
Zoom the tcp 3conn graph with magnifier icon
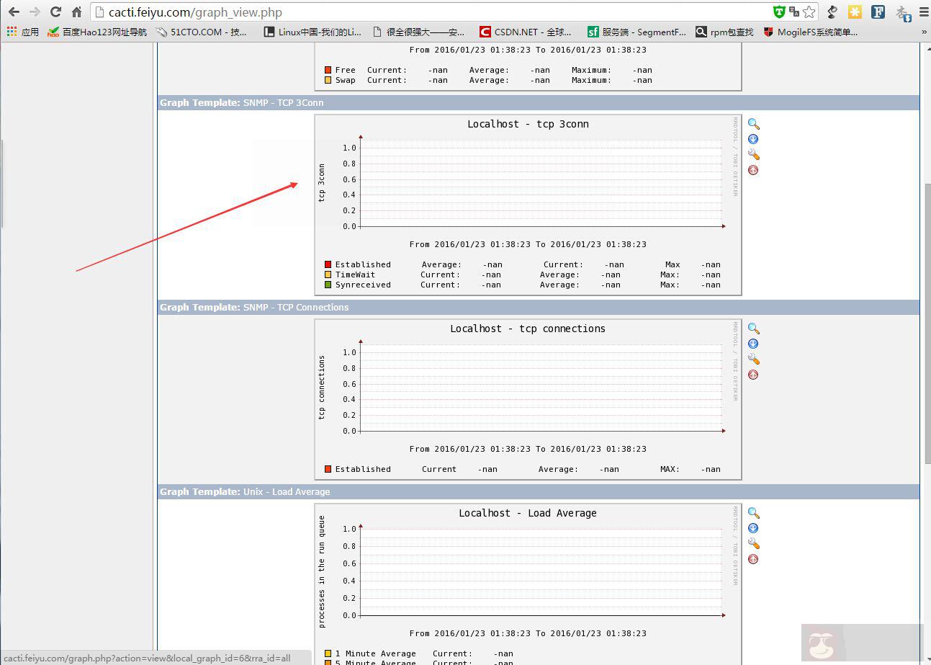click(753, 125)
